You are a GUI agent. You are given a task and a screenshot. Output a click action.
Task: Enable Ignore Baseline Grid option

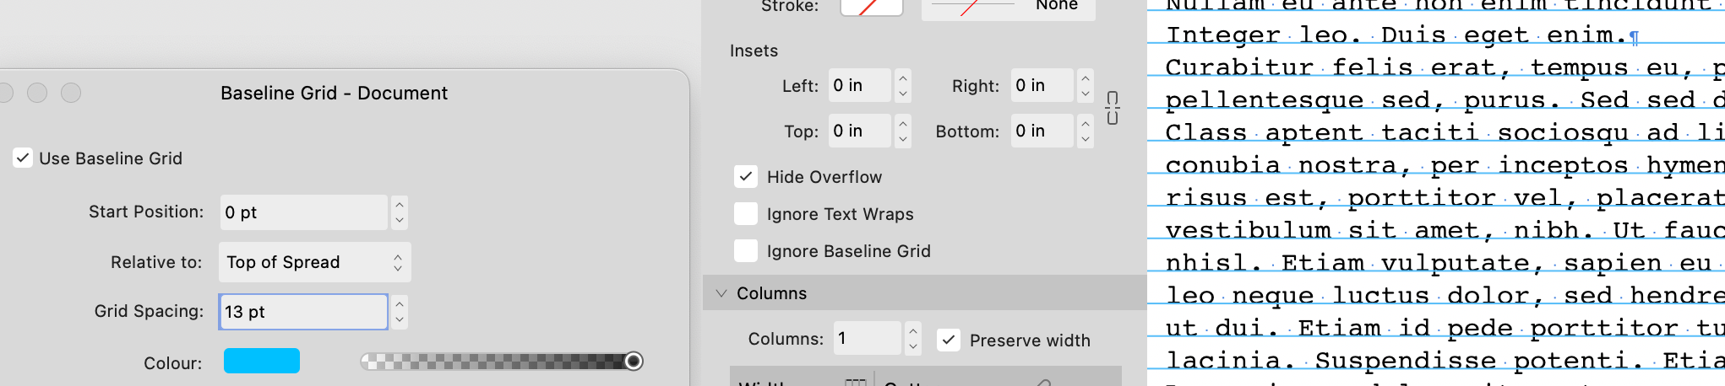(x=746, y=251)
